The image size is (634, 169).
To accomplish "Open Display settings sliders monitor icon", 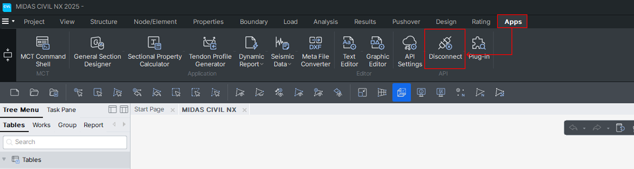I will (x=441, y=92).
